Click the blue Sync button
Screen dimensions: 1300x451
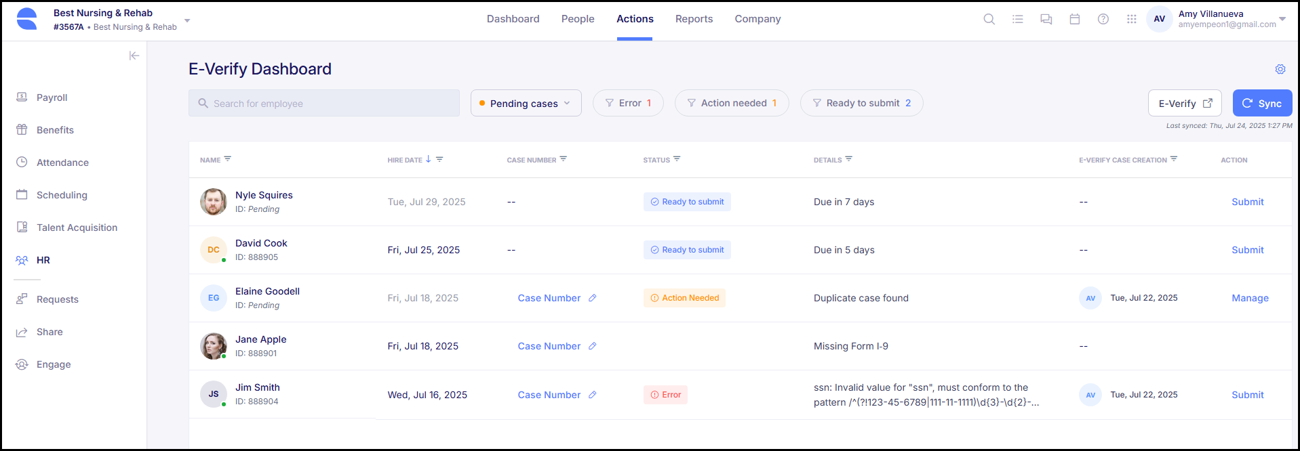pyautogui.click(x=1261, y=103)
